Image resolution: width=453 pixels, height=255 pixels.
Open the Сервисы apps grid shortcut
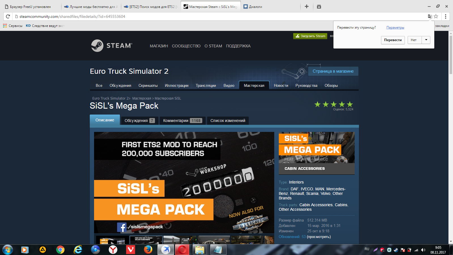[13, 26]
